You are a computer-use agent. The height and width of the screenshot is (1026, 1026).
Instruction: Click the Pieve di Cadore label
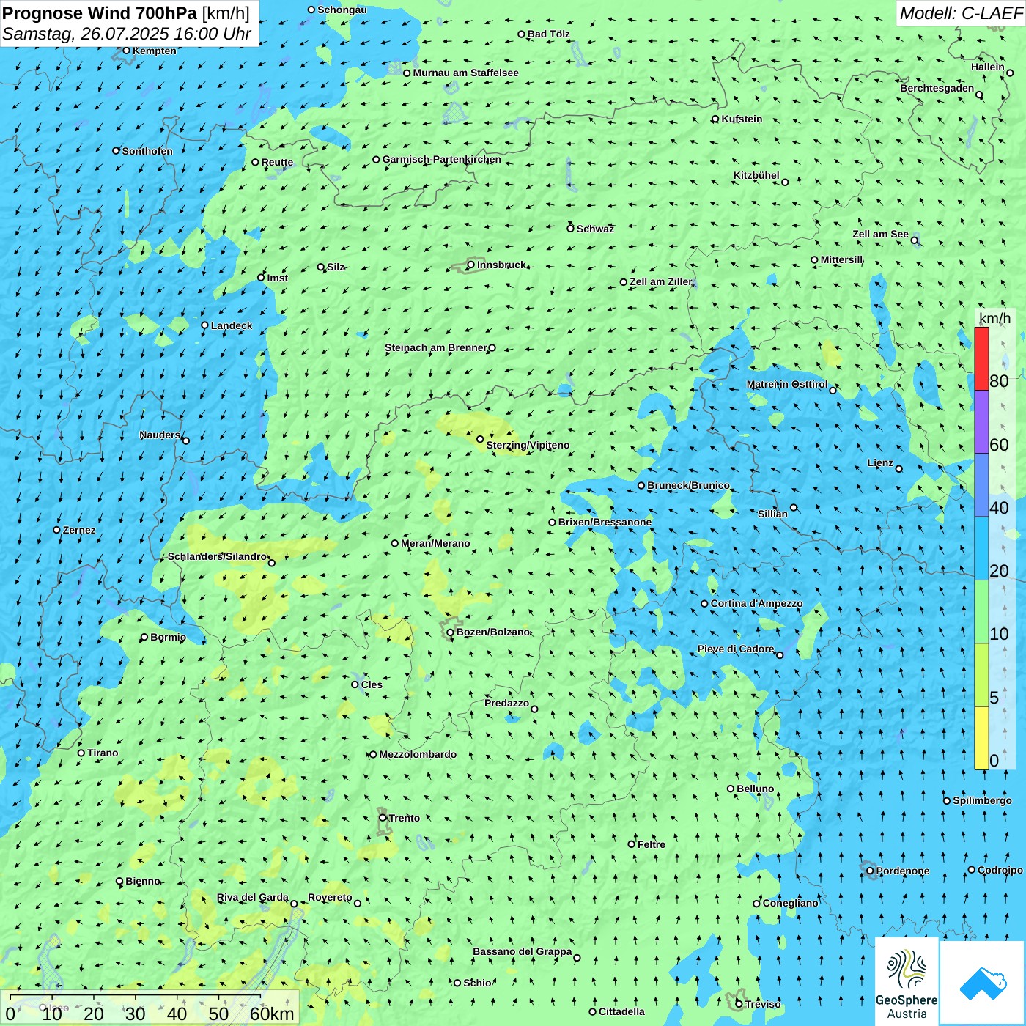[736, 649]
